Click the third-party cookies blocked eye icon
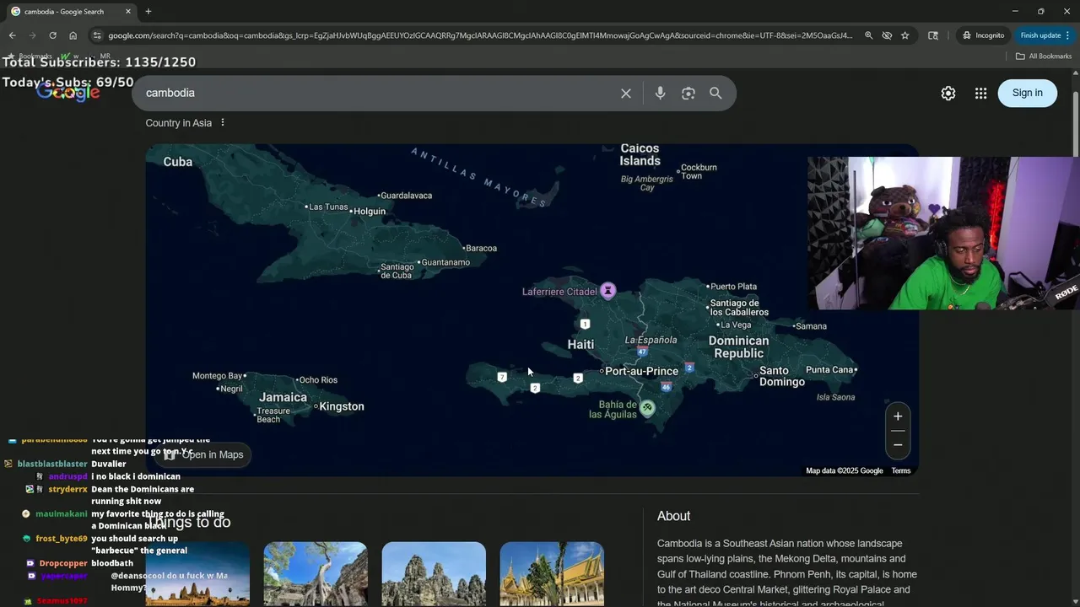This screenshot has width=1080, height=607. [887, 35]
